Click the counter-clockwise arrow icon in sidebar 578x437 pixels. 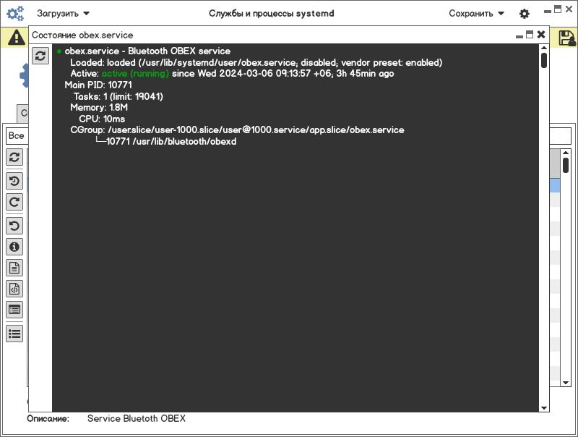coord(14,226)
